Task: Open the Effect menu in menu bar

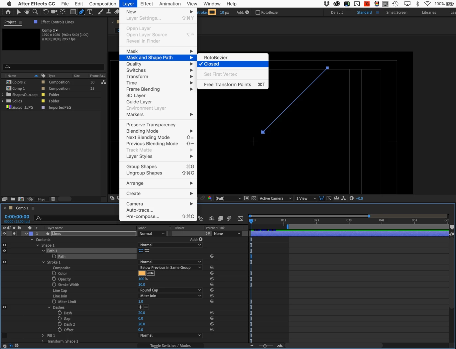Action: [x=147, y=4]
